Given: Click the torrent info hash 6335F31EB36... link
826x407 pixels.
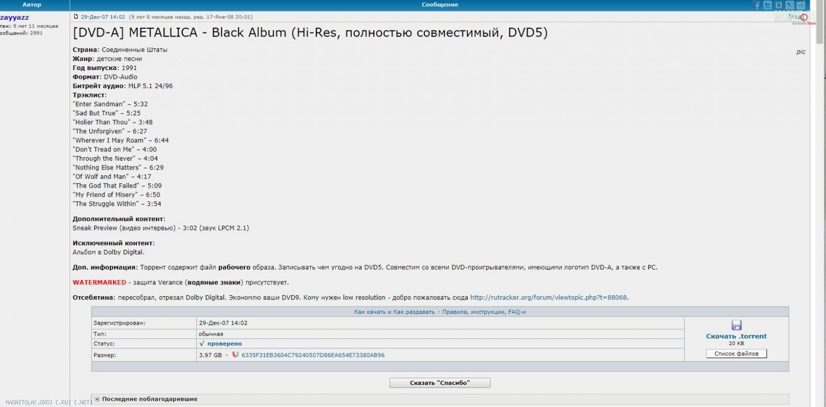Looking at the screenshot, I should coord(313,355).
